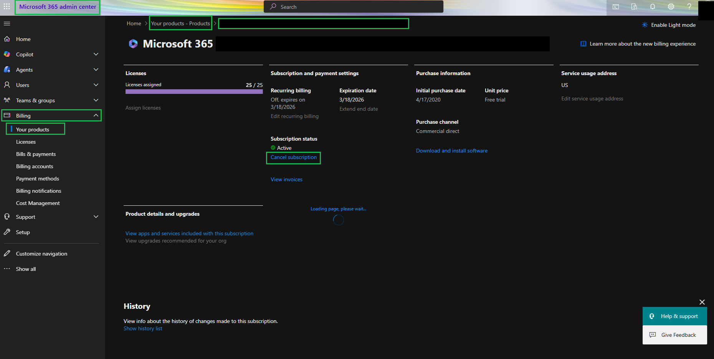The width and height of the screenshot is (714, 359).
Task: Click the Search box in top bar
Action: point(354,7)
